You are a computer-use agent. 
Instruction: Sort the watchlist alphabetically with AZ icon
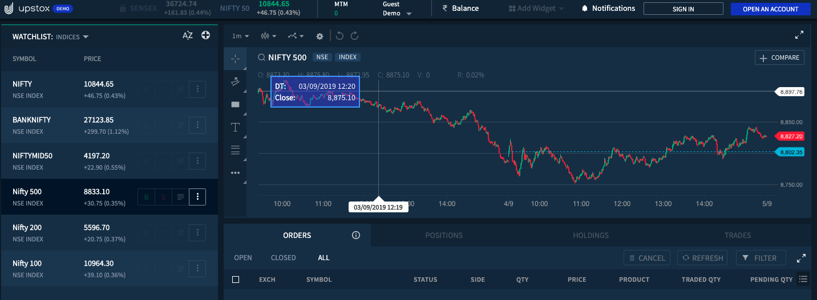pos(188,35)
